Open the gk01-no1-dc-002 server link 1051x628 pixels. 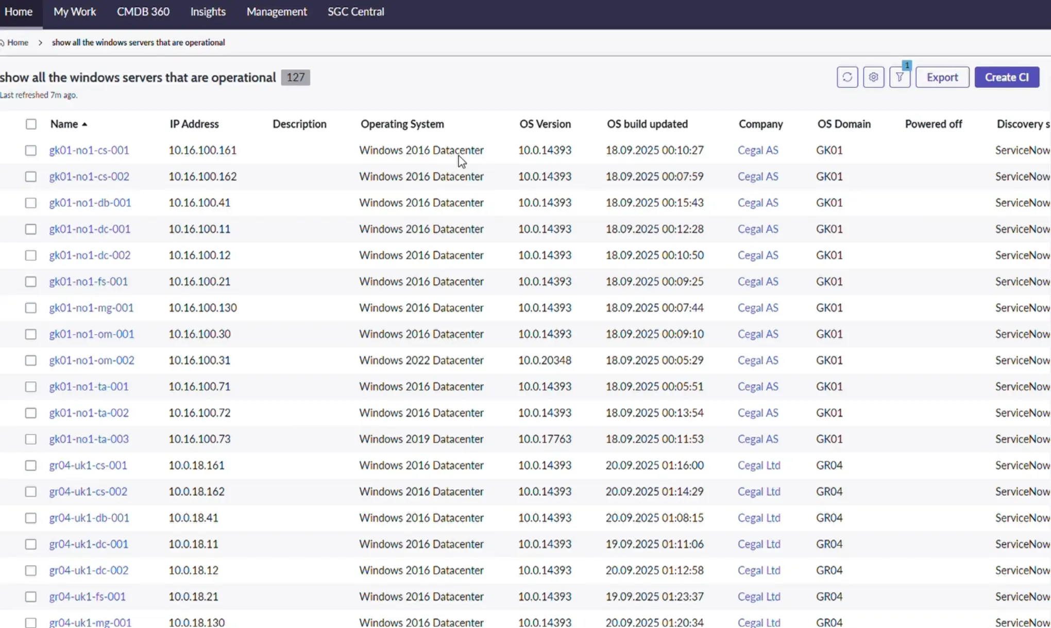[90, 255]
